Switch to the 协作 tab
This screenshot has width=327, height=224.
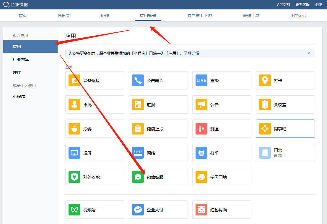tap(105, 16)
